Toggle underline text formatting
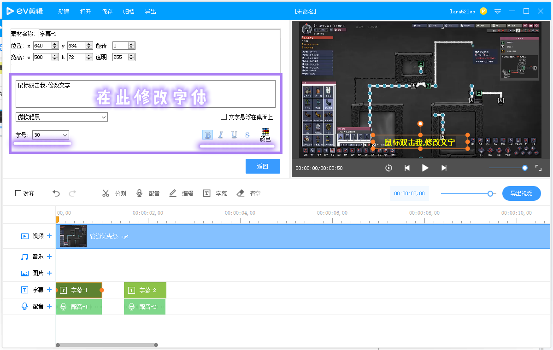The height and width of the screenshot is (350, 553). pyautogui.click(x=234, y=135)
